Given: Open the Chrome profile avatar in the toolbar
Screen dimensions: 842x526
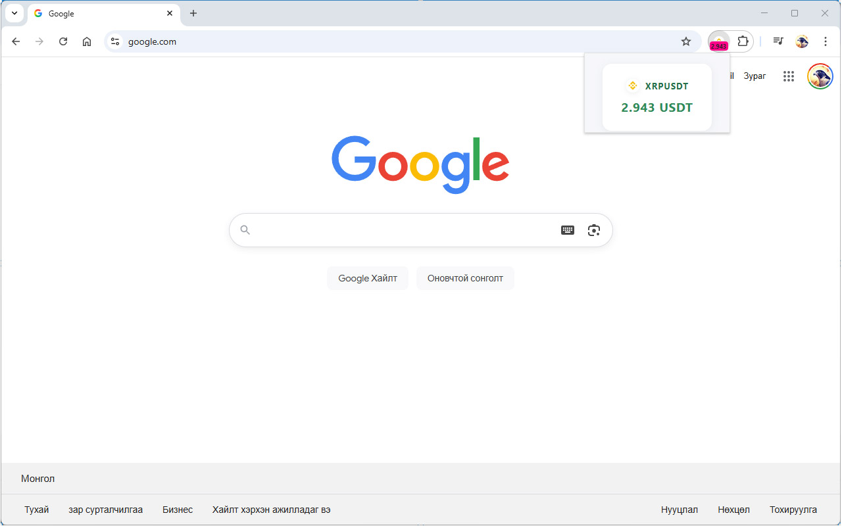Looking at the screenshot, I should pos(802,41).
